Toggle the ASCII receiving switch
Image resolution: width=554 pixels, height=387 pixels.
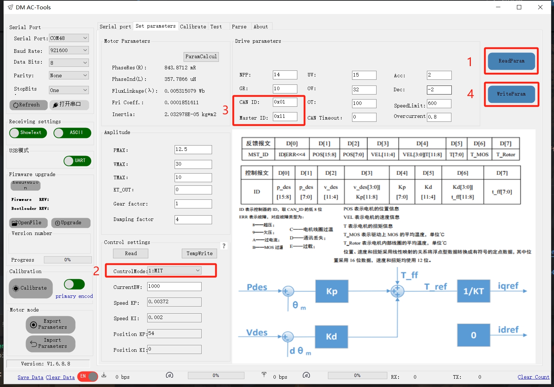click(72, 133)
